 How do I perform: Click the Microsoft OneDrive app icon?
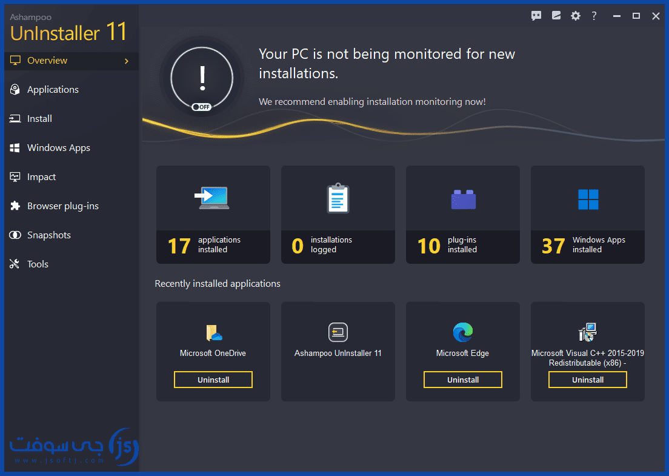tap(214, 332)
